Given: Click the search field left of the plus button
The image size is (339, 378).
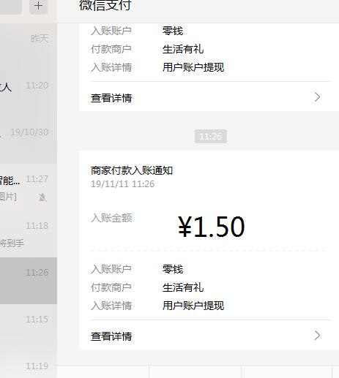Looking at the screenshot, I should [11, 6].
